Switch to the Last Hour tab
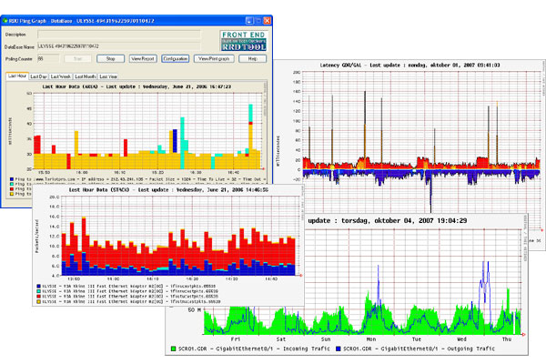 click(16, 76)
